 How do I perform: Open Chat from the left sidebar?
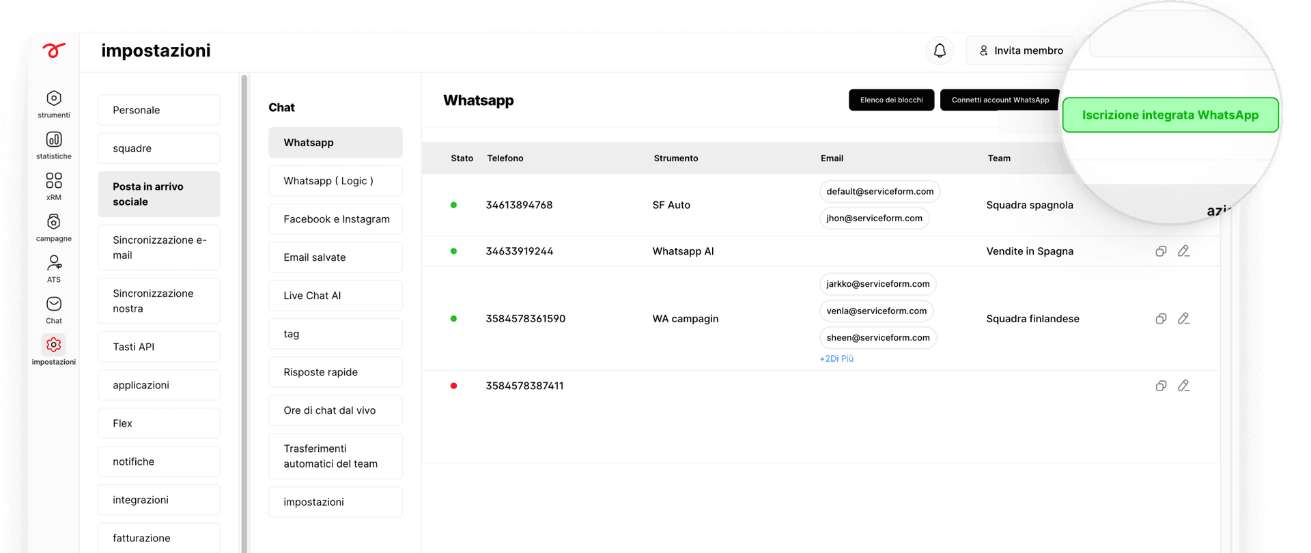54,304
